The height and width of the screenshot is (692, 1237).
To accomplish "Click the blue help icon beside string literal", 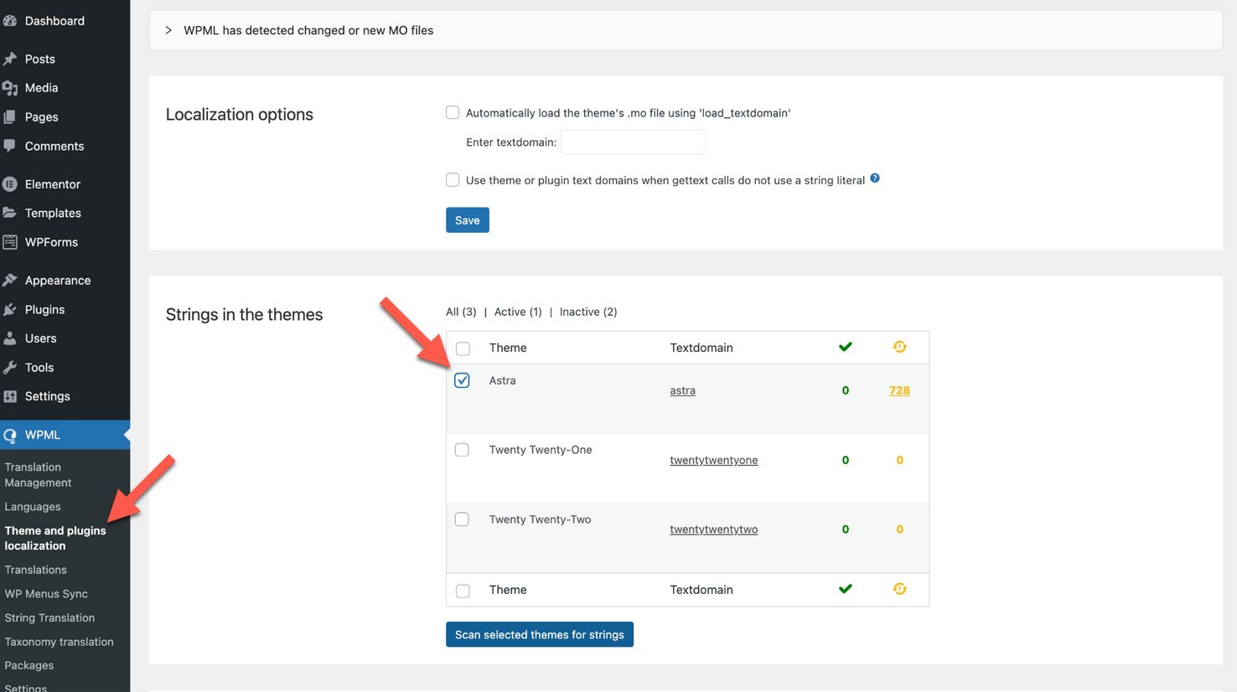I will (x=874, y=178).
